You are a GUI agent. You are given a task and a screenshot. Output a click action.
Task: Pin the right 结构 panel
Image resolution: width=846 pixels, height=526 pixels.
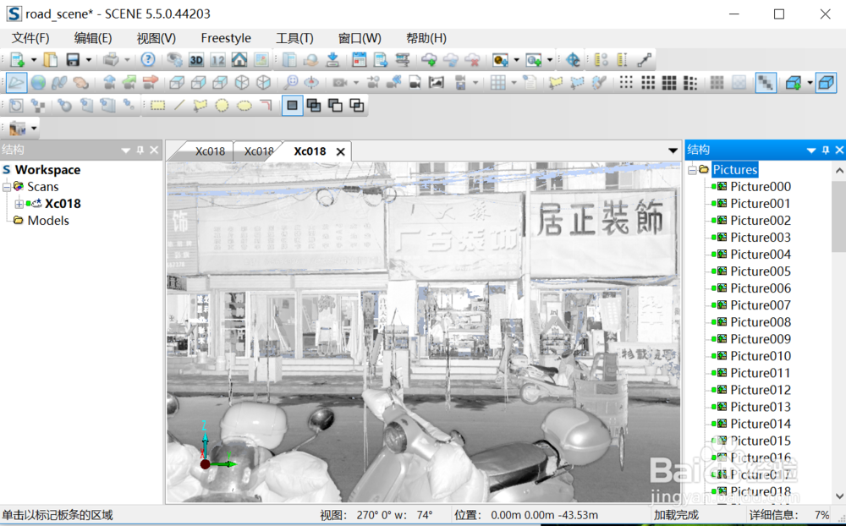point(826,150)
